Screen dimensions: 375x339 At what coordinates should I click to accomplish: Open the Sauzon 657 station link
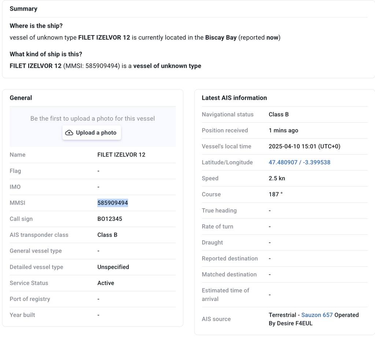[317, 315]
